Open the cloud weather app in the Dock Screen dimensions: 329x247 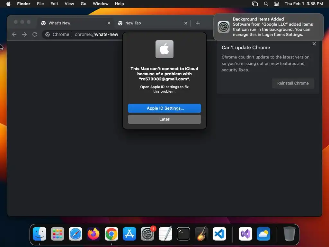point(263,234)
